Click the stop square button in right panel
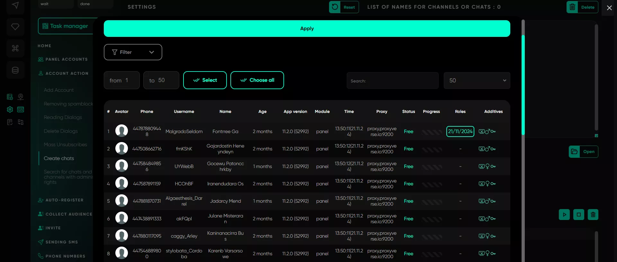 pos(579,215)
